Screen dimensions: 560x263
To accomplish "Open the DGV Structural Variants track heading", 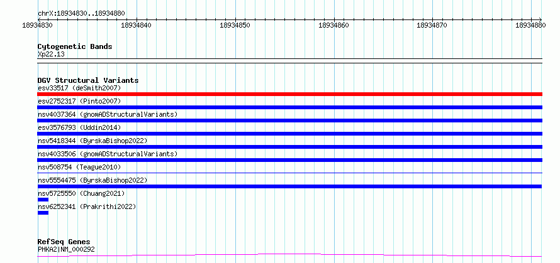I will tap(88, 80).
